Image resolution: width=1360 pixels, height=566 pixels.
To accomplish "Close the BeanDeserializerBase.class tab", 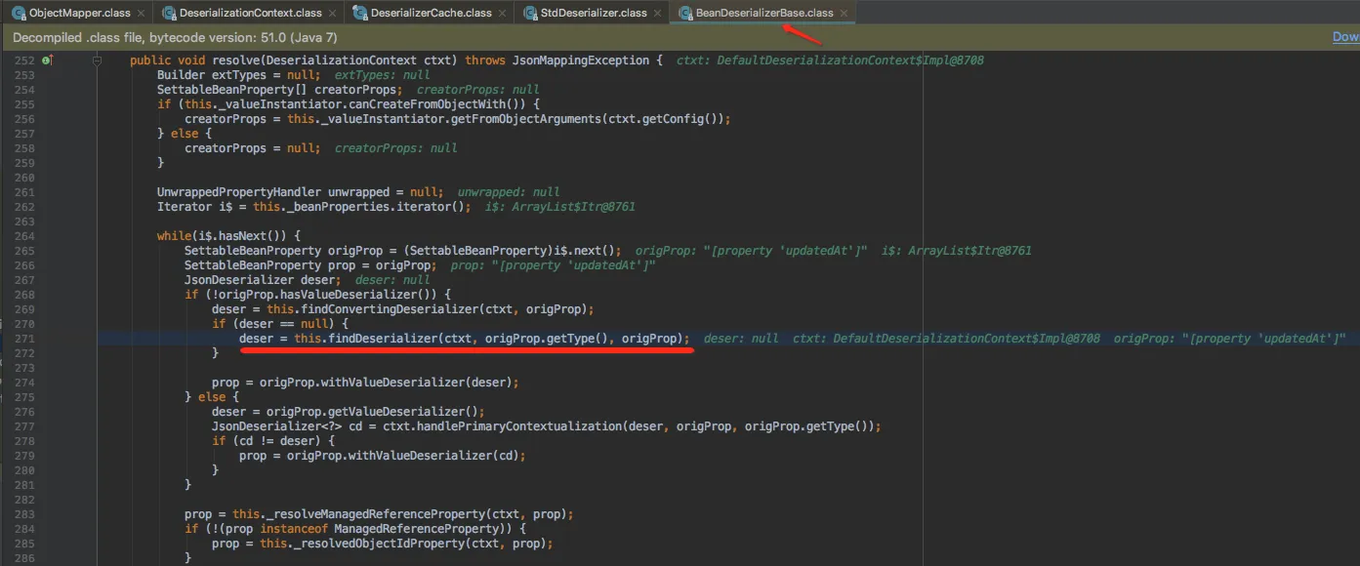I will coord(845,14).
